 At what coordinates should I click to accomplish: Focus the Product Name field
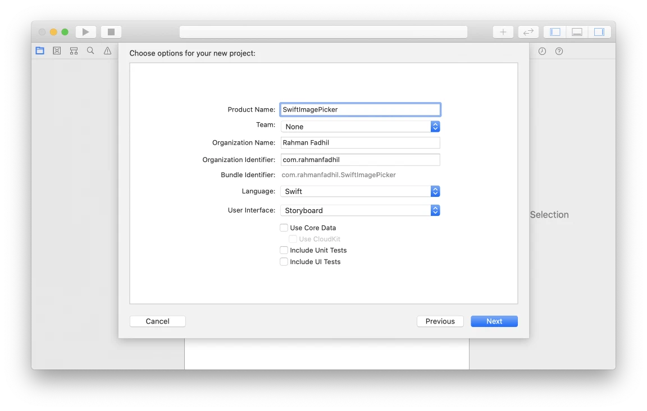[360, 109]
